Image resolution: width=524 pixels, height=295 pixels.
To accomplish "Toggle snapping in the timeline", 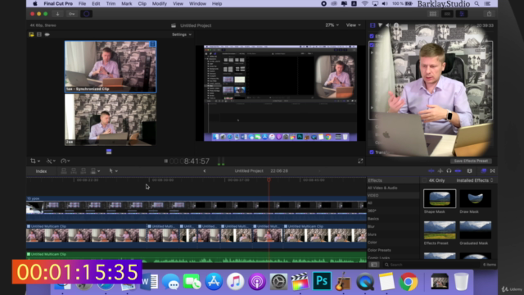I will [458, 171].
